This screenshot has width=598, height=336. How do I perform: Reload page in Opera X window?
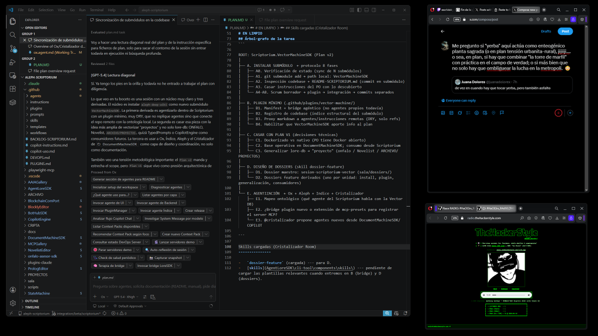coord(448,19)
